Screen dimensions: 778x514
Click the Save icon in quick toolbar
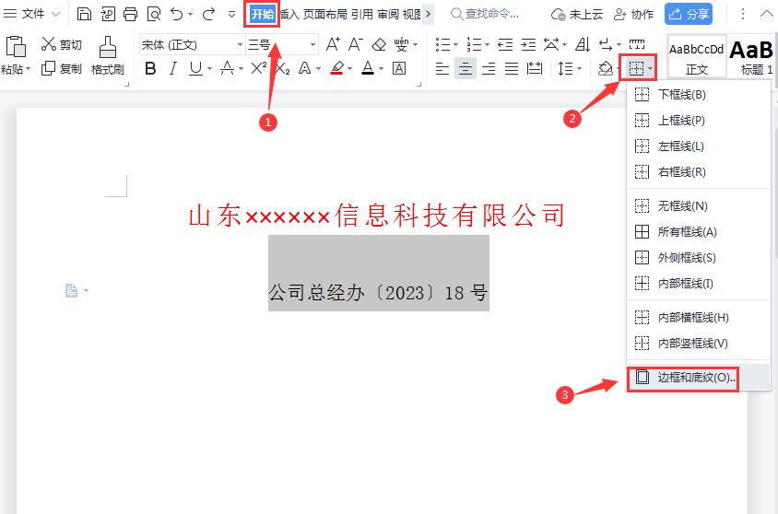(x=85, y=14)
